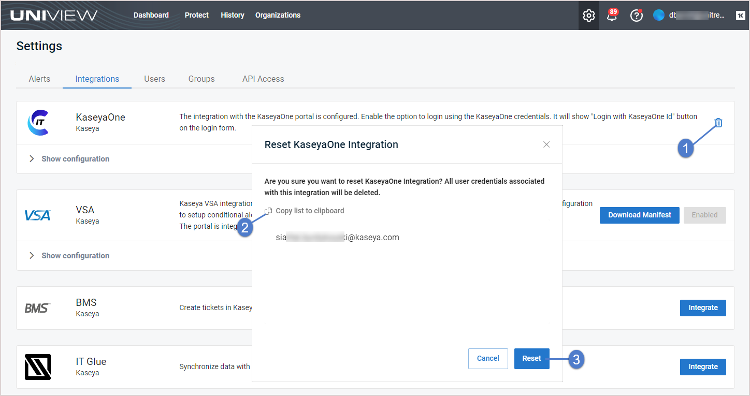Click the Enabled button for VSA

705,215
